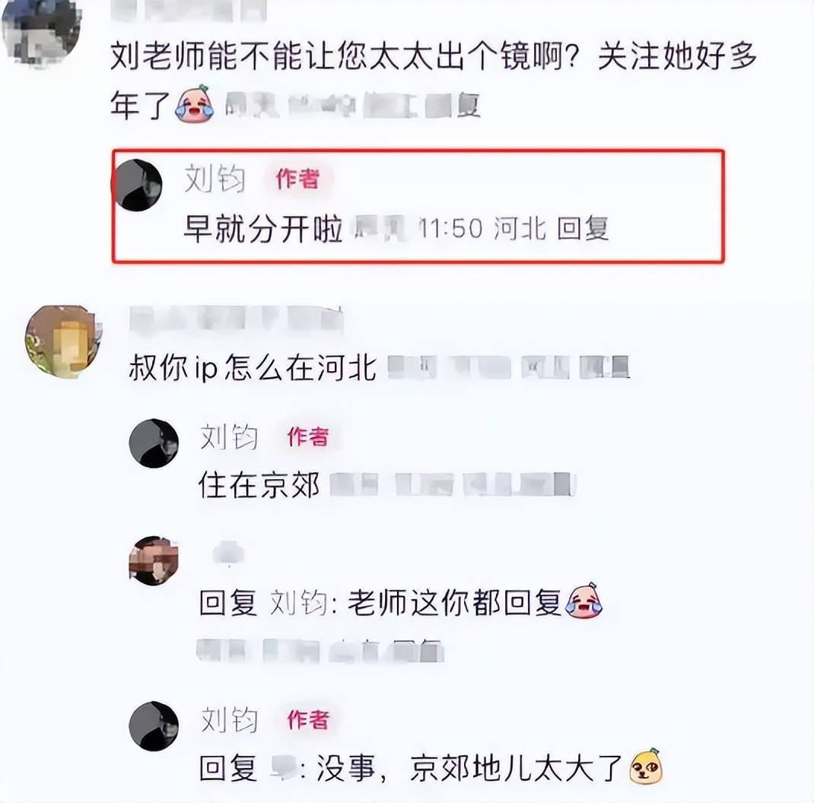Open 刘钧's avatar beside "京郊地儿太大了"
This screenshot has height=803, width=814.
pyautogui.click(x=154, y=726)
